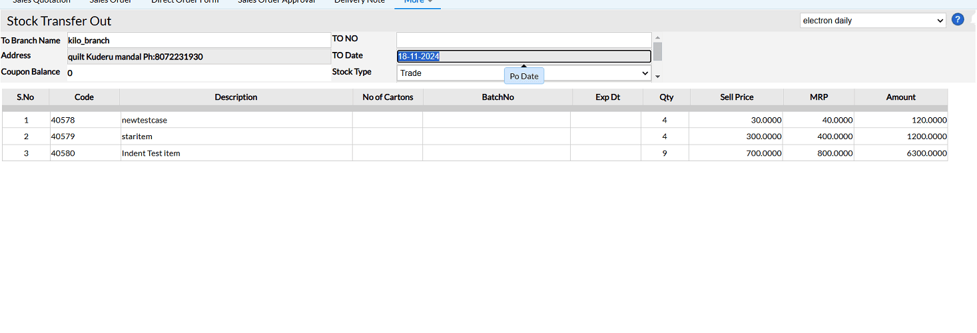Viewport: 977px width, 333px height.
Task: Click the Stock Transfer Out page title
Action: tap(59, 21)
